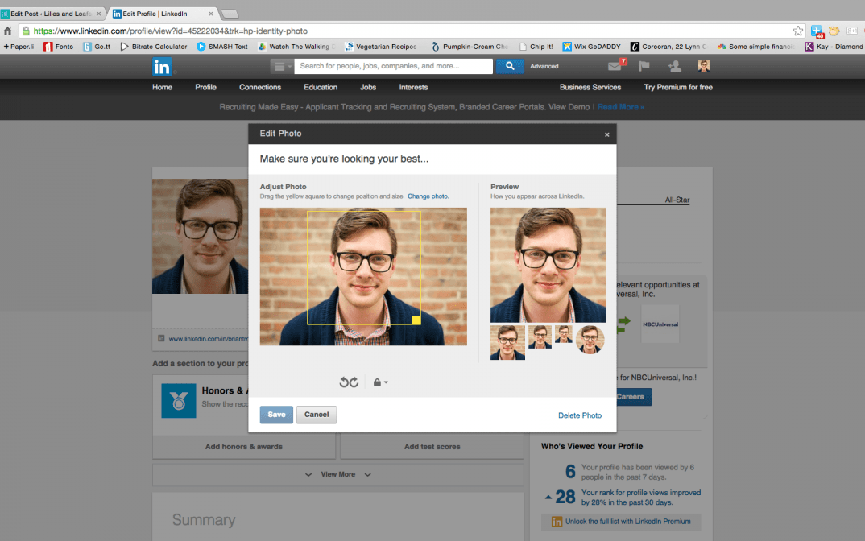Click the Read More ad link
This screenshot has width=865, height=541.
(x=620, y=107)
